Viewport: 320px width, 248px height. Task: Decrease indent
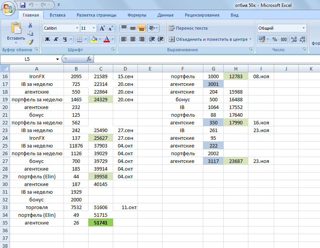pyautogui.click(x=152, y=39)
